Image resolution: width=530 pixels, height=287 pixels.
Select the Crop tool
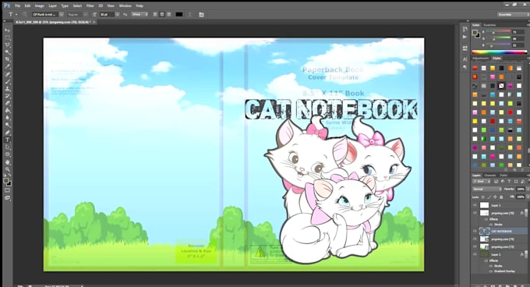coord(8,59)
